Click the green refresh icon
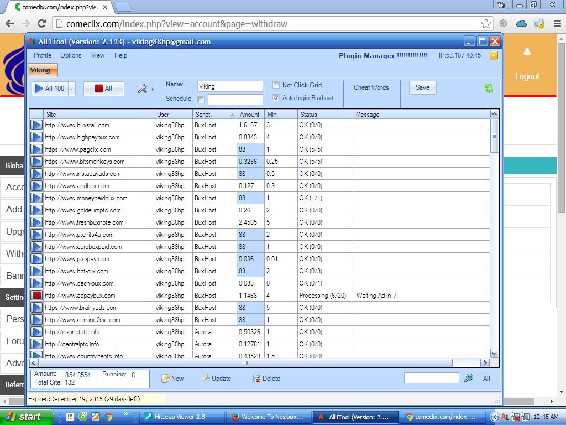The image size is (566, 425). click(489, 89)
